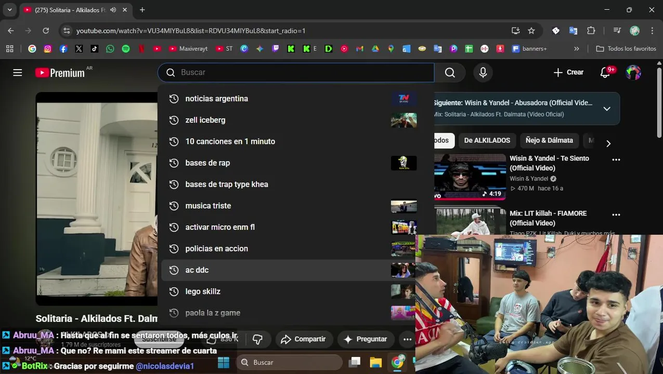This screenshot has height=374, width=663.
Task: Open the Wisin & Yandel Te Siento thumbnail
Action: point(470,177)
